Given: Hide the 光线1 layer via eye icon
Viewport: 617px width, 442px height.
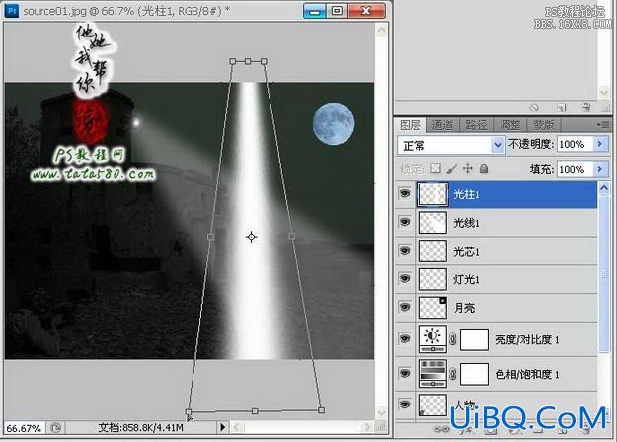Looking at the screenshot, I should click(405, 222).
